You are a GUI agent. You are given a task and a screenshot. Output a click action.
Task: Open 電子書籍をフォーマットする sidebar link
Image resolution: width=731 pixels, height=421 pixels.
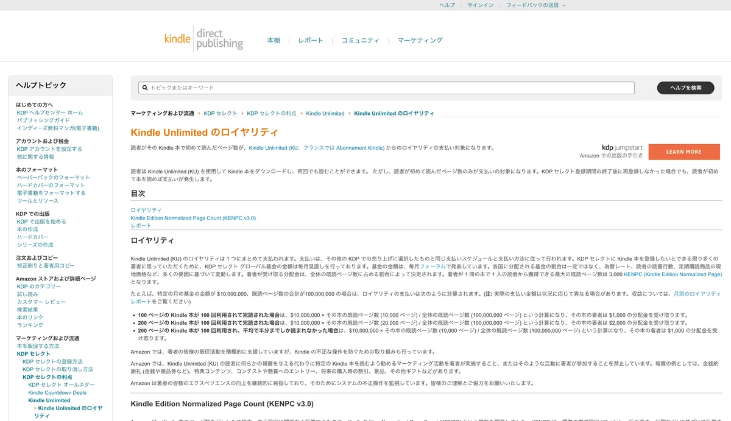(x=51, y=193)
